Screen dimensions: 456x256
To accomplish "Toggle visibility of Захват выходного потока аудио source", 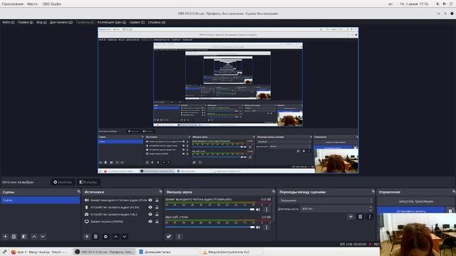I will [x=150, y=200].
